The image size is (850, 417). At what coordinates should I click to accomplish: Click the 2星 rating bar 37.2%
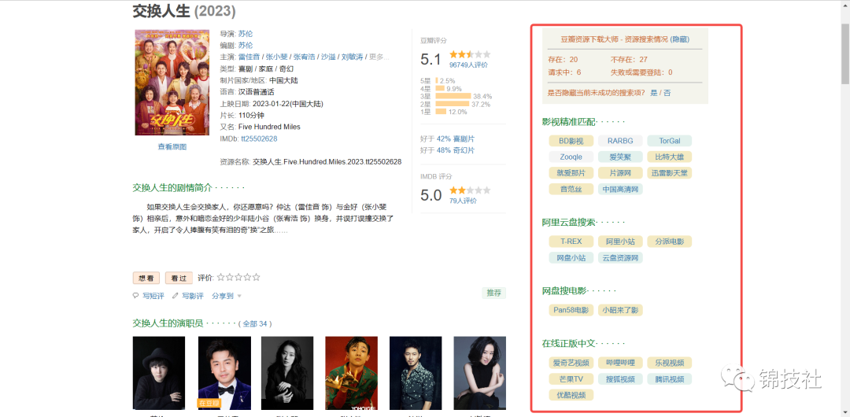tap(453, 104)
